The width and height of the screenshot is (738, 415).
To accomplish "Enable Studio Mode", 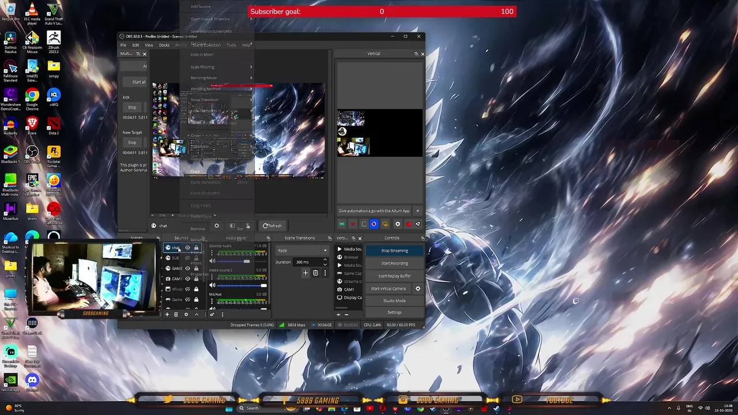I will (394, 301).
